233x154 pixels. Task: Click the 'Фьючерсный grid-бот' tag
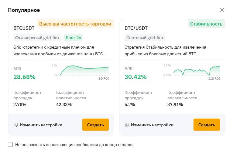[37, 38]
